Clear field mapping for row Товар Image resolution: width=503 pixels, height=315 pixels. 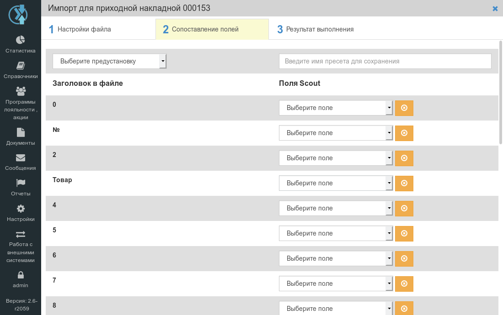(x=404, y=183)
